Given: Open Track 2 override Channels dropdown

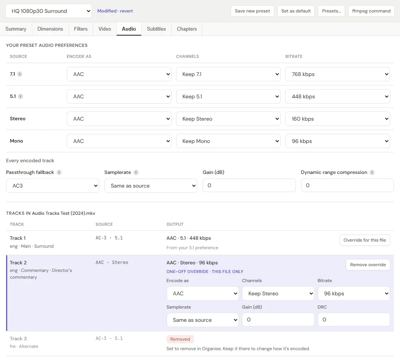Looking at the screenshot, I should click(x=278, y=293).
